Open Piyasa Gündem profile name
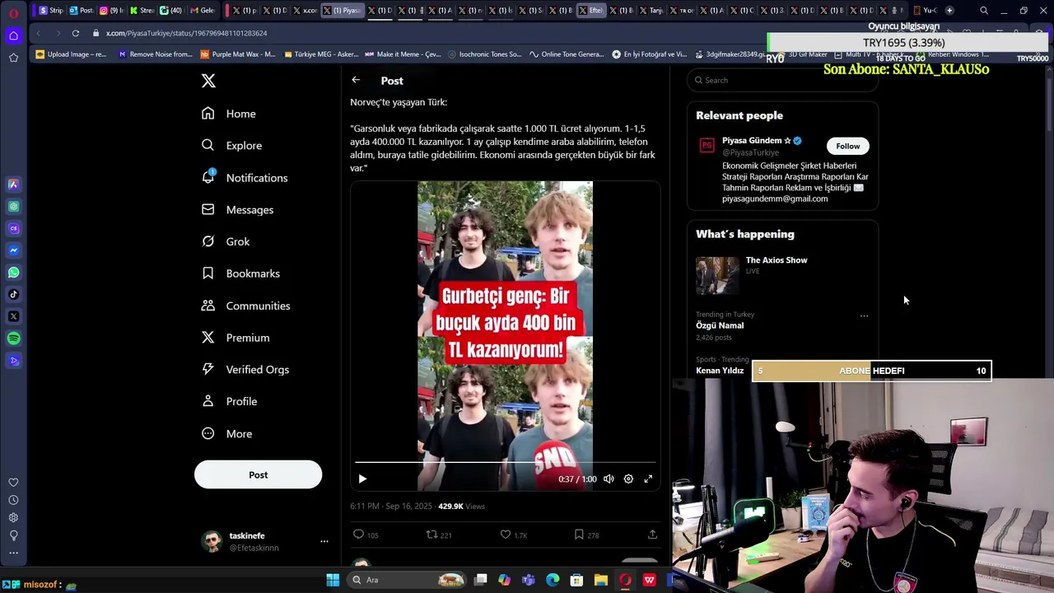Viewport: 1054px width, 593px height. [x=752, y=141]
